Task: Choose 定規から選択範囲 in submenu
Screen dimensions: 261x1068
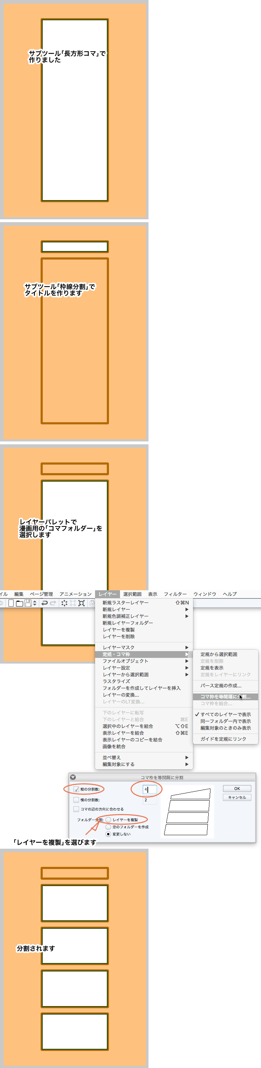Action: click(226, 654)
